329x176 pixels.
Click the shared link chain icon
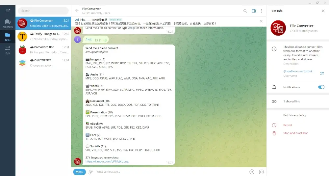274,102
